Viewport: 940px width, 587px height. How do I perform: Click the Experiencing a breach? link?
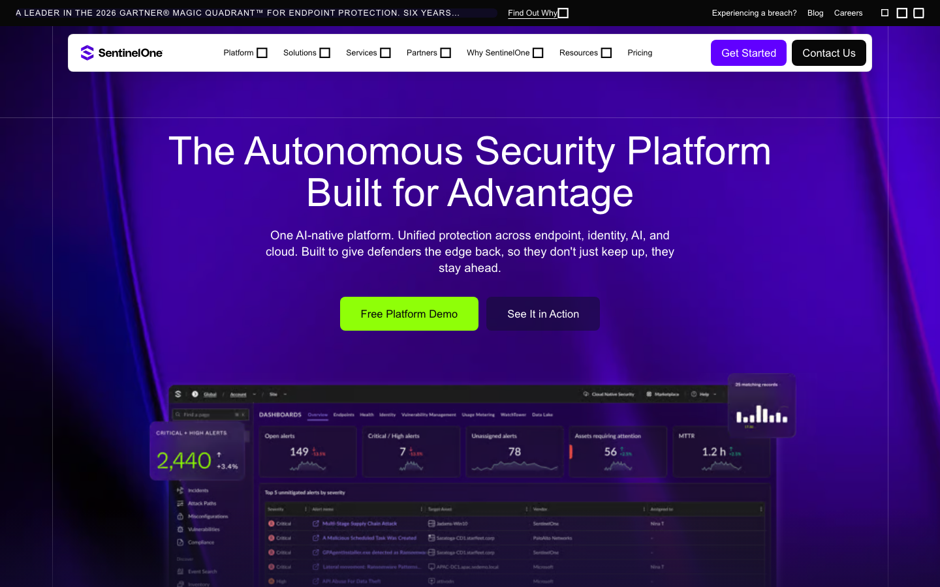[754, 13]
